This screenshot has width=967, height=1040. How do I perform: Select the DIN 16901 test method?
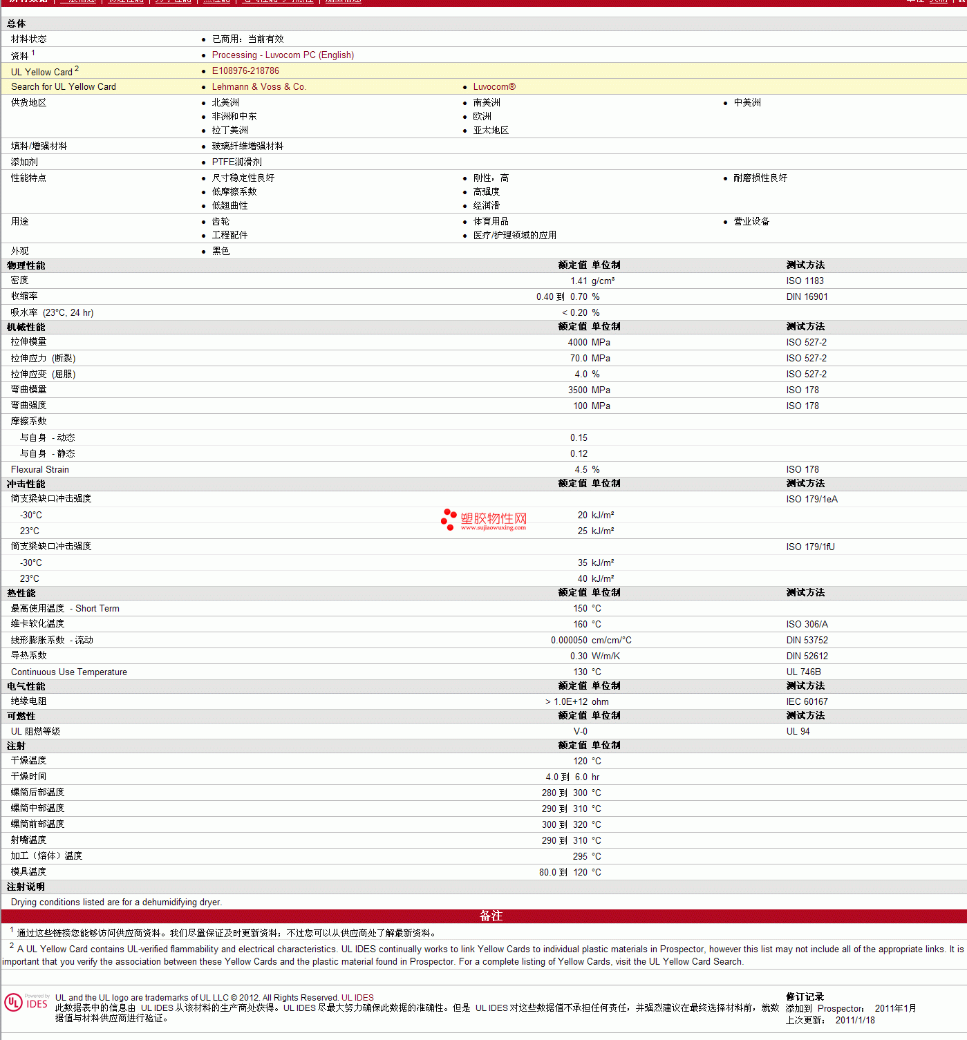[807, 297]
